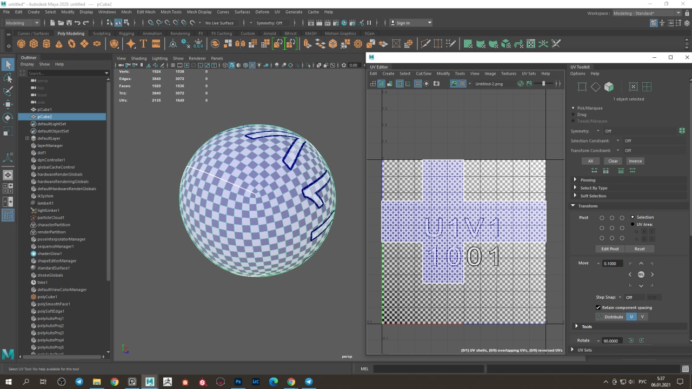Switch to the Rigging shelf tab

coord(127,33)
